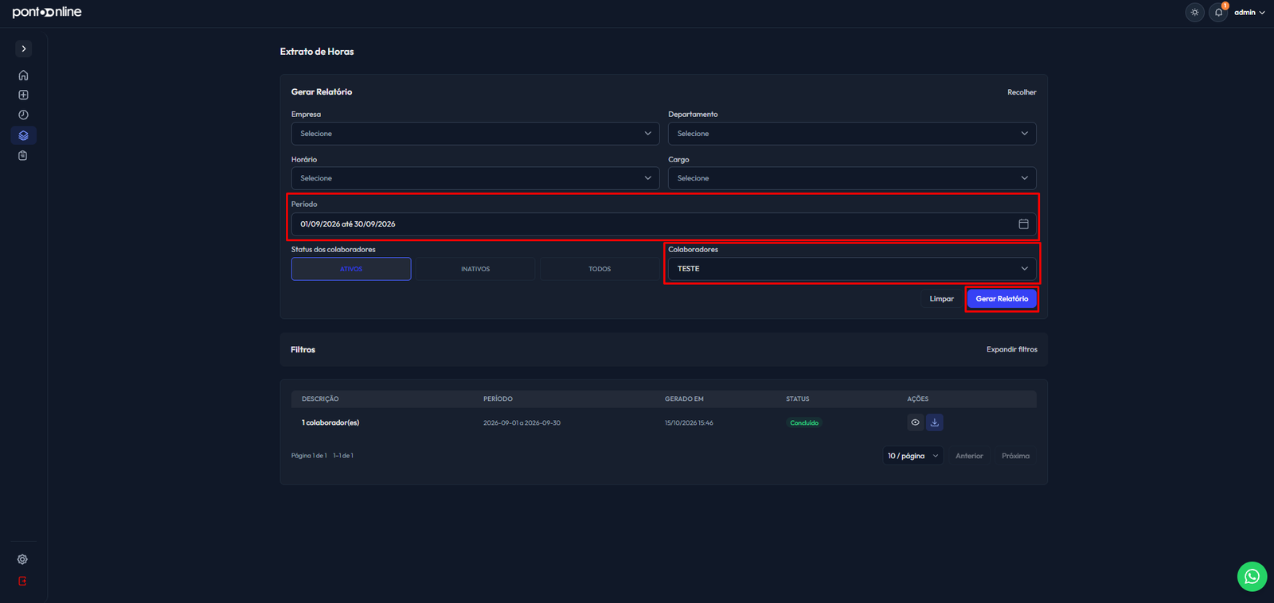Viewport: 1274px width, 603px height.
Task: Open the Colaboradores dropdown showing TESTE
Action: [852, 269]
